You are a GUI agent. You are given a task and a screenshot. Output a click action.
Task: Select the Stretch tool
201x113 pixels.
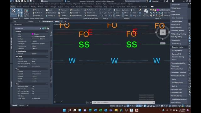[117, 15]
